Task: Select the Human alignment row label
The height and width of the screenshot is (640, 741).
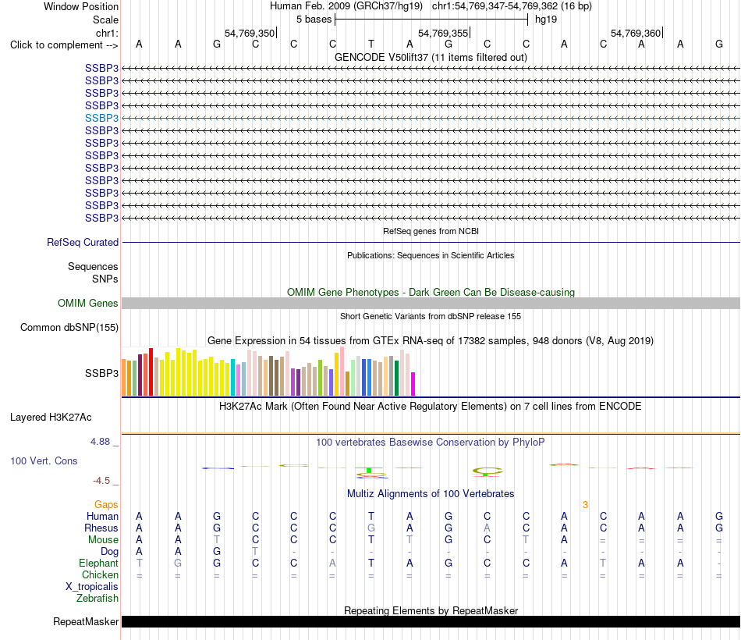Action: pyautogui.click(x=102, y=516)
